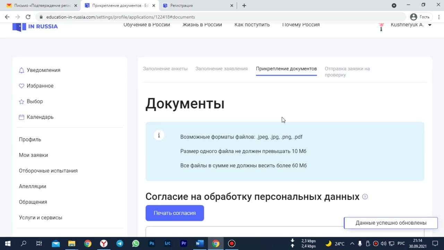Click the site lock icon in address bar
444x250 pixels.
point(41,17)
